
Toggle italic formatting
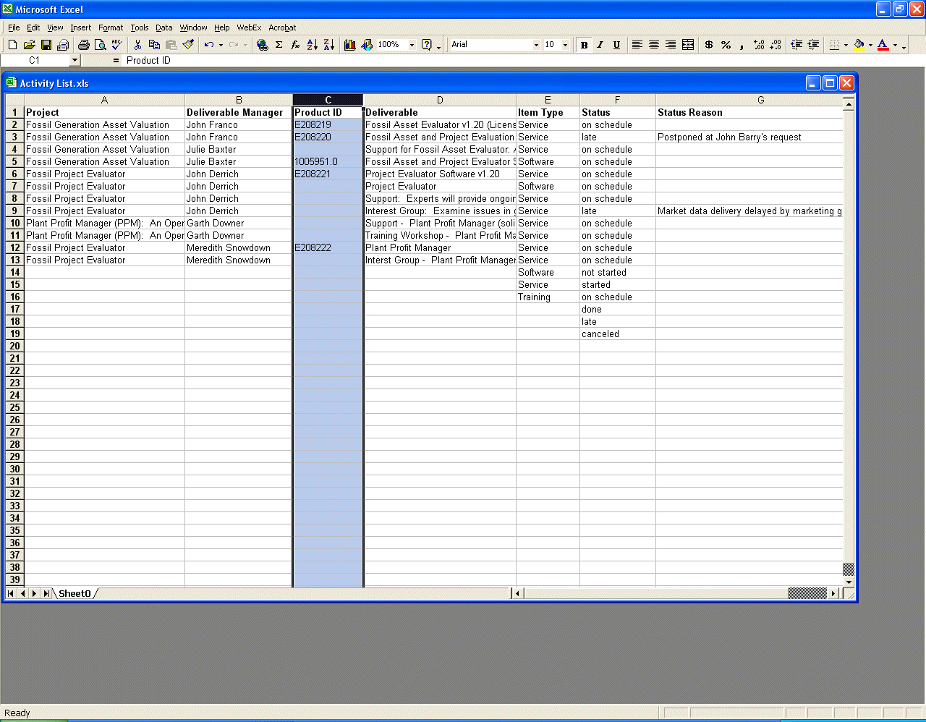click(600, 45)
